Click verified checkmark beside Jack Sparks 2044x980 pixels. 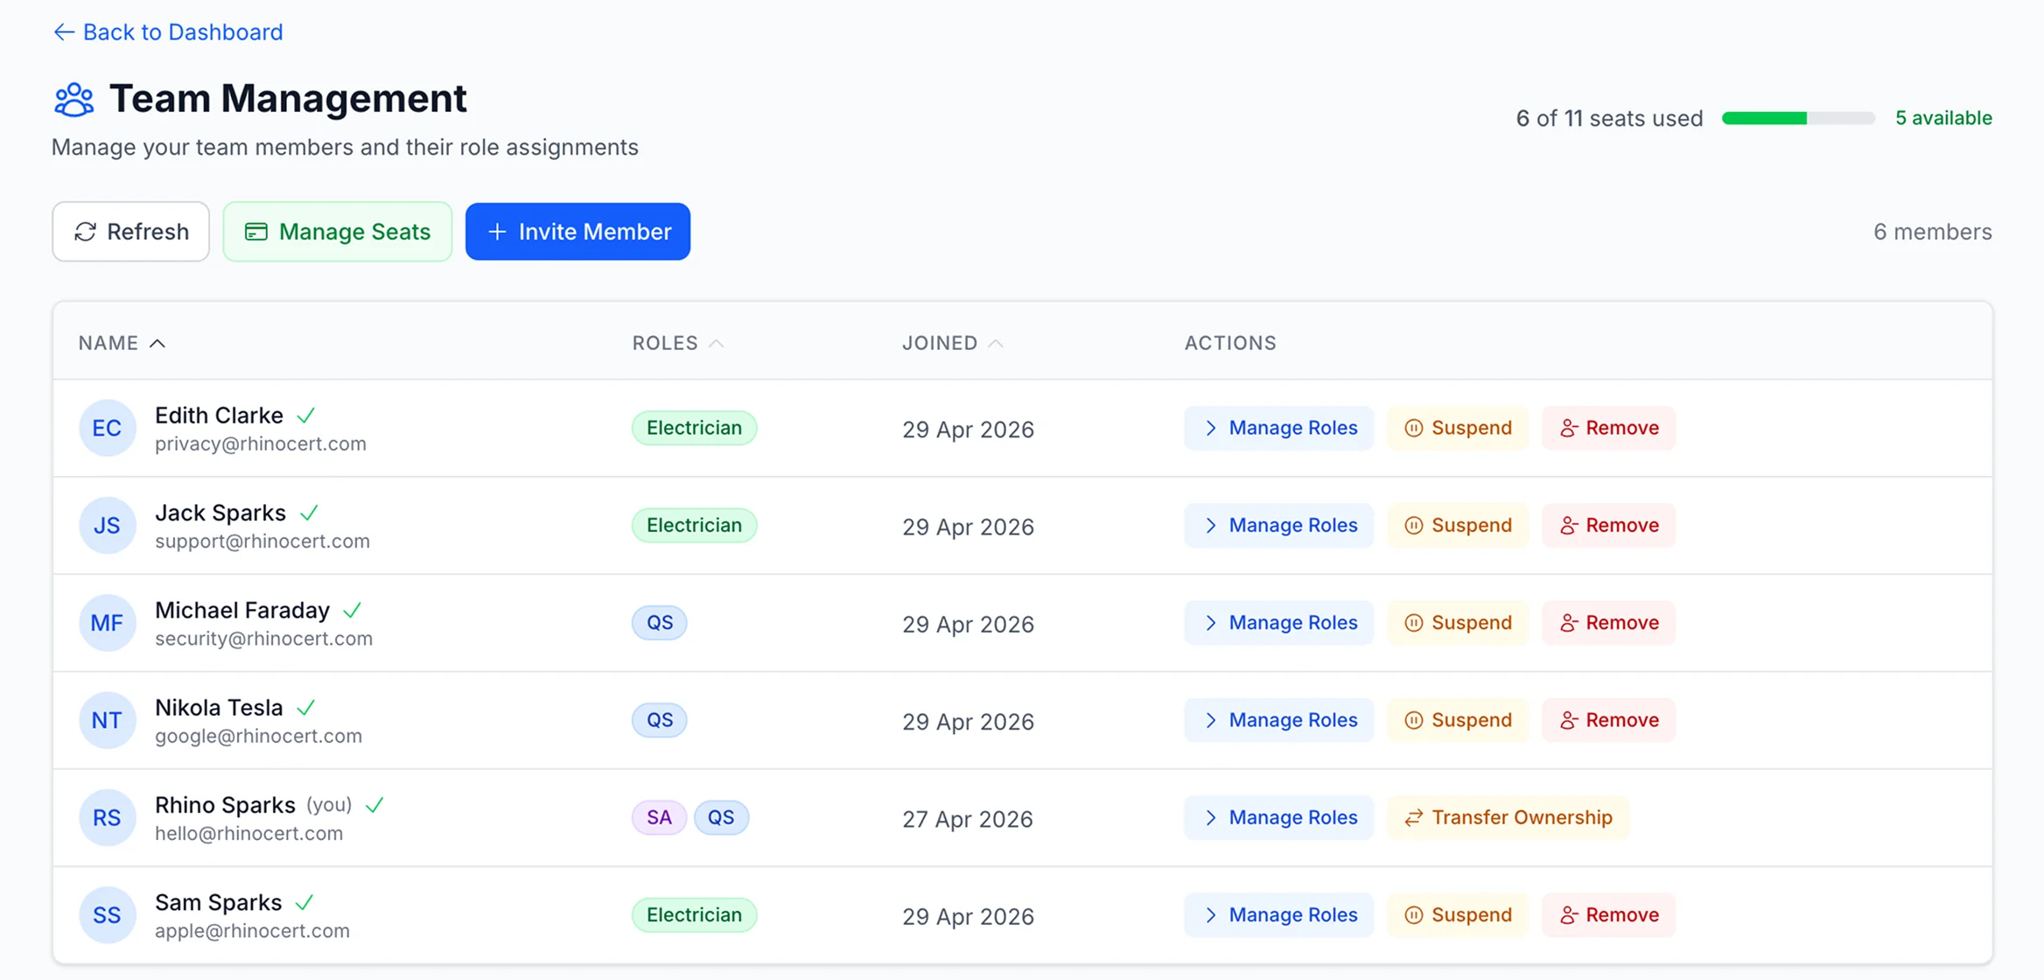coord(309,513)
